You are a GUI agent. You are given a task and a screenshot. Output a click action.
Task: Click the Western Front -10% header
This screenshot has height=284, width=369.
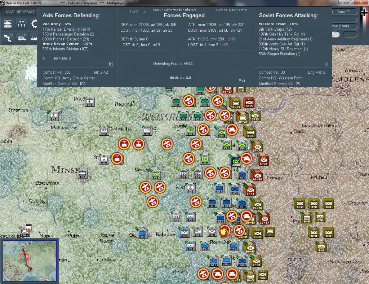pos(279,24)
